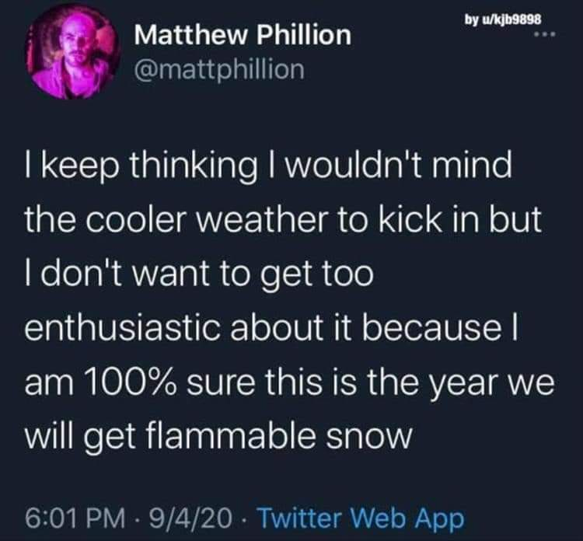Open the @mattphillion handle link

(x=219, y=70)
